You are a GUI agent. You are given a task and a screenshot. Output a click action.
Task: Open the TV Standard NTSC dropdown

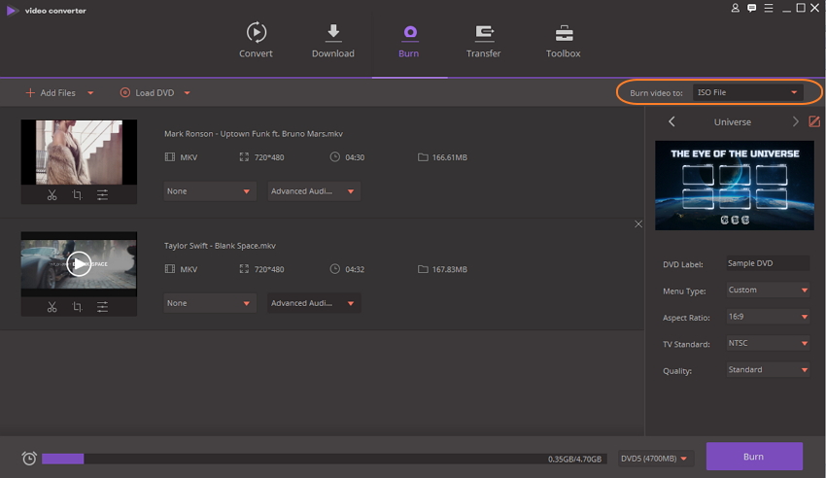pos(768,343)
